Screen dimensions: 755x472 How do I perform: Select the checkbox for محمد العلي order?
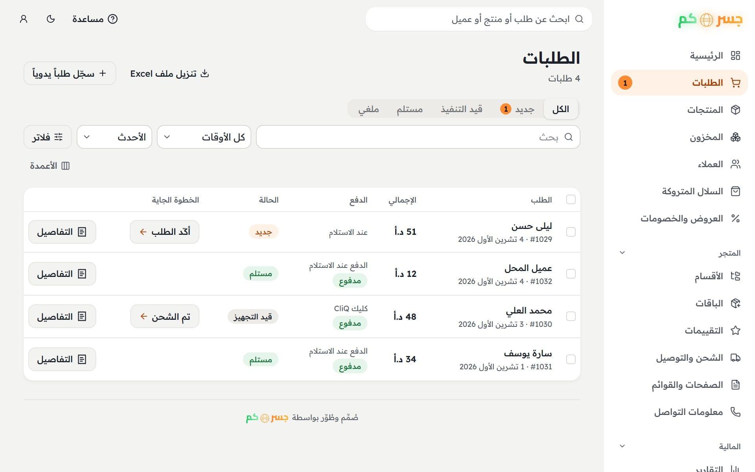click(x=571, y=316)
